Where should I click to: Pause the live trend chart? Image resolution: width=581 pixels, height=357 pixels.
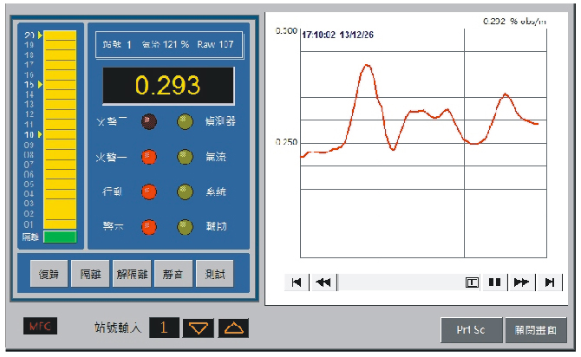495,282
